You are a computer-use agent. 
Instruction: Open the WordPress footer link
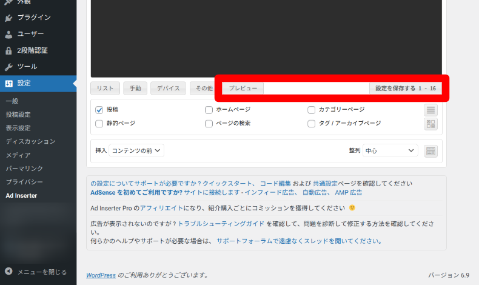(x=101, y=275)
